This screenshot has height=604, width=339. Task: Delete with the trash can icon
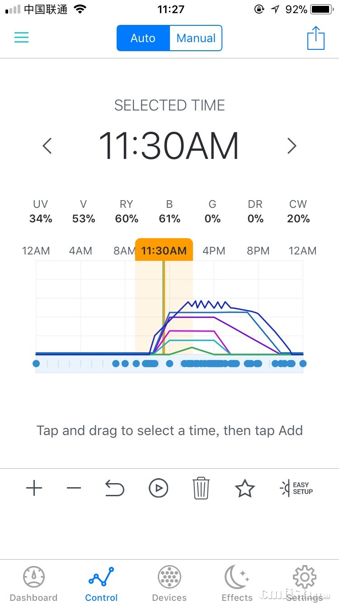pos(201,488)
